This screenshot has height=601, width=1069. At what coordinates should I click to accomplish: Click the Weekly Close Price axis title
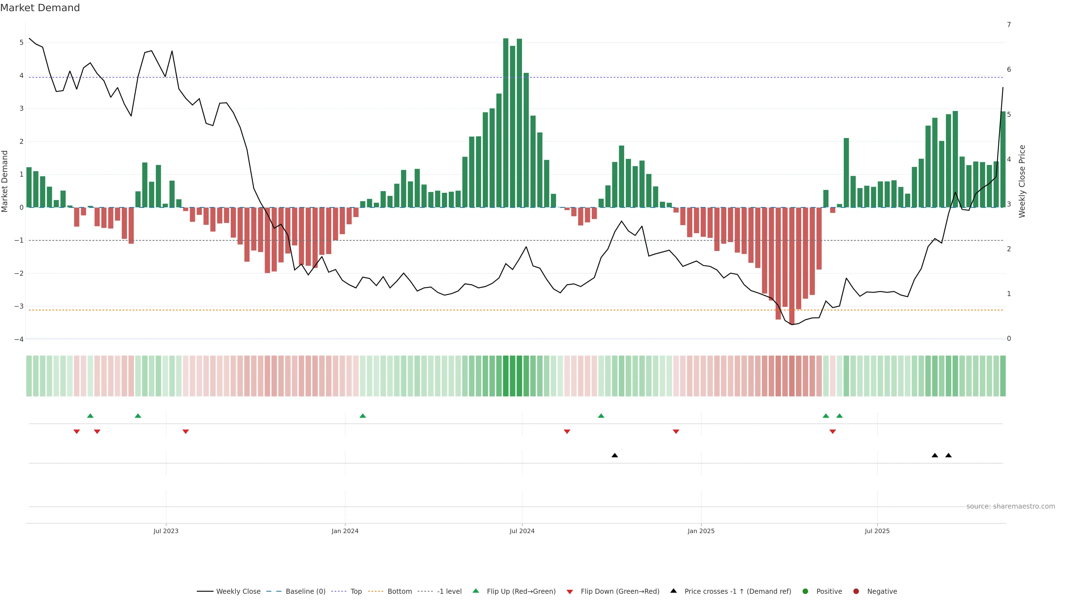click(1022, 181)
